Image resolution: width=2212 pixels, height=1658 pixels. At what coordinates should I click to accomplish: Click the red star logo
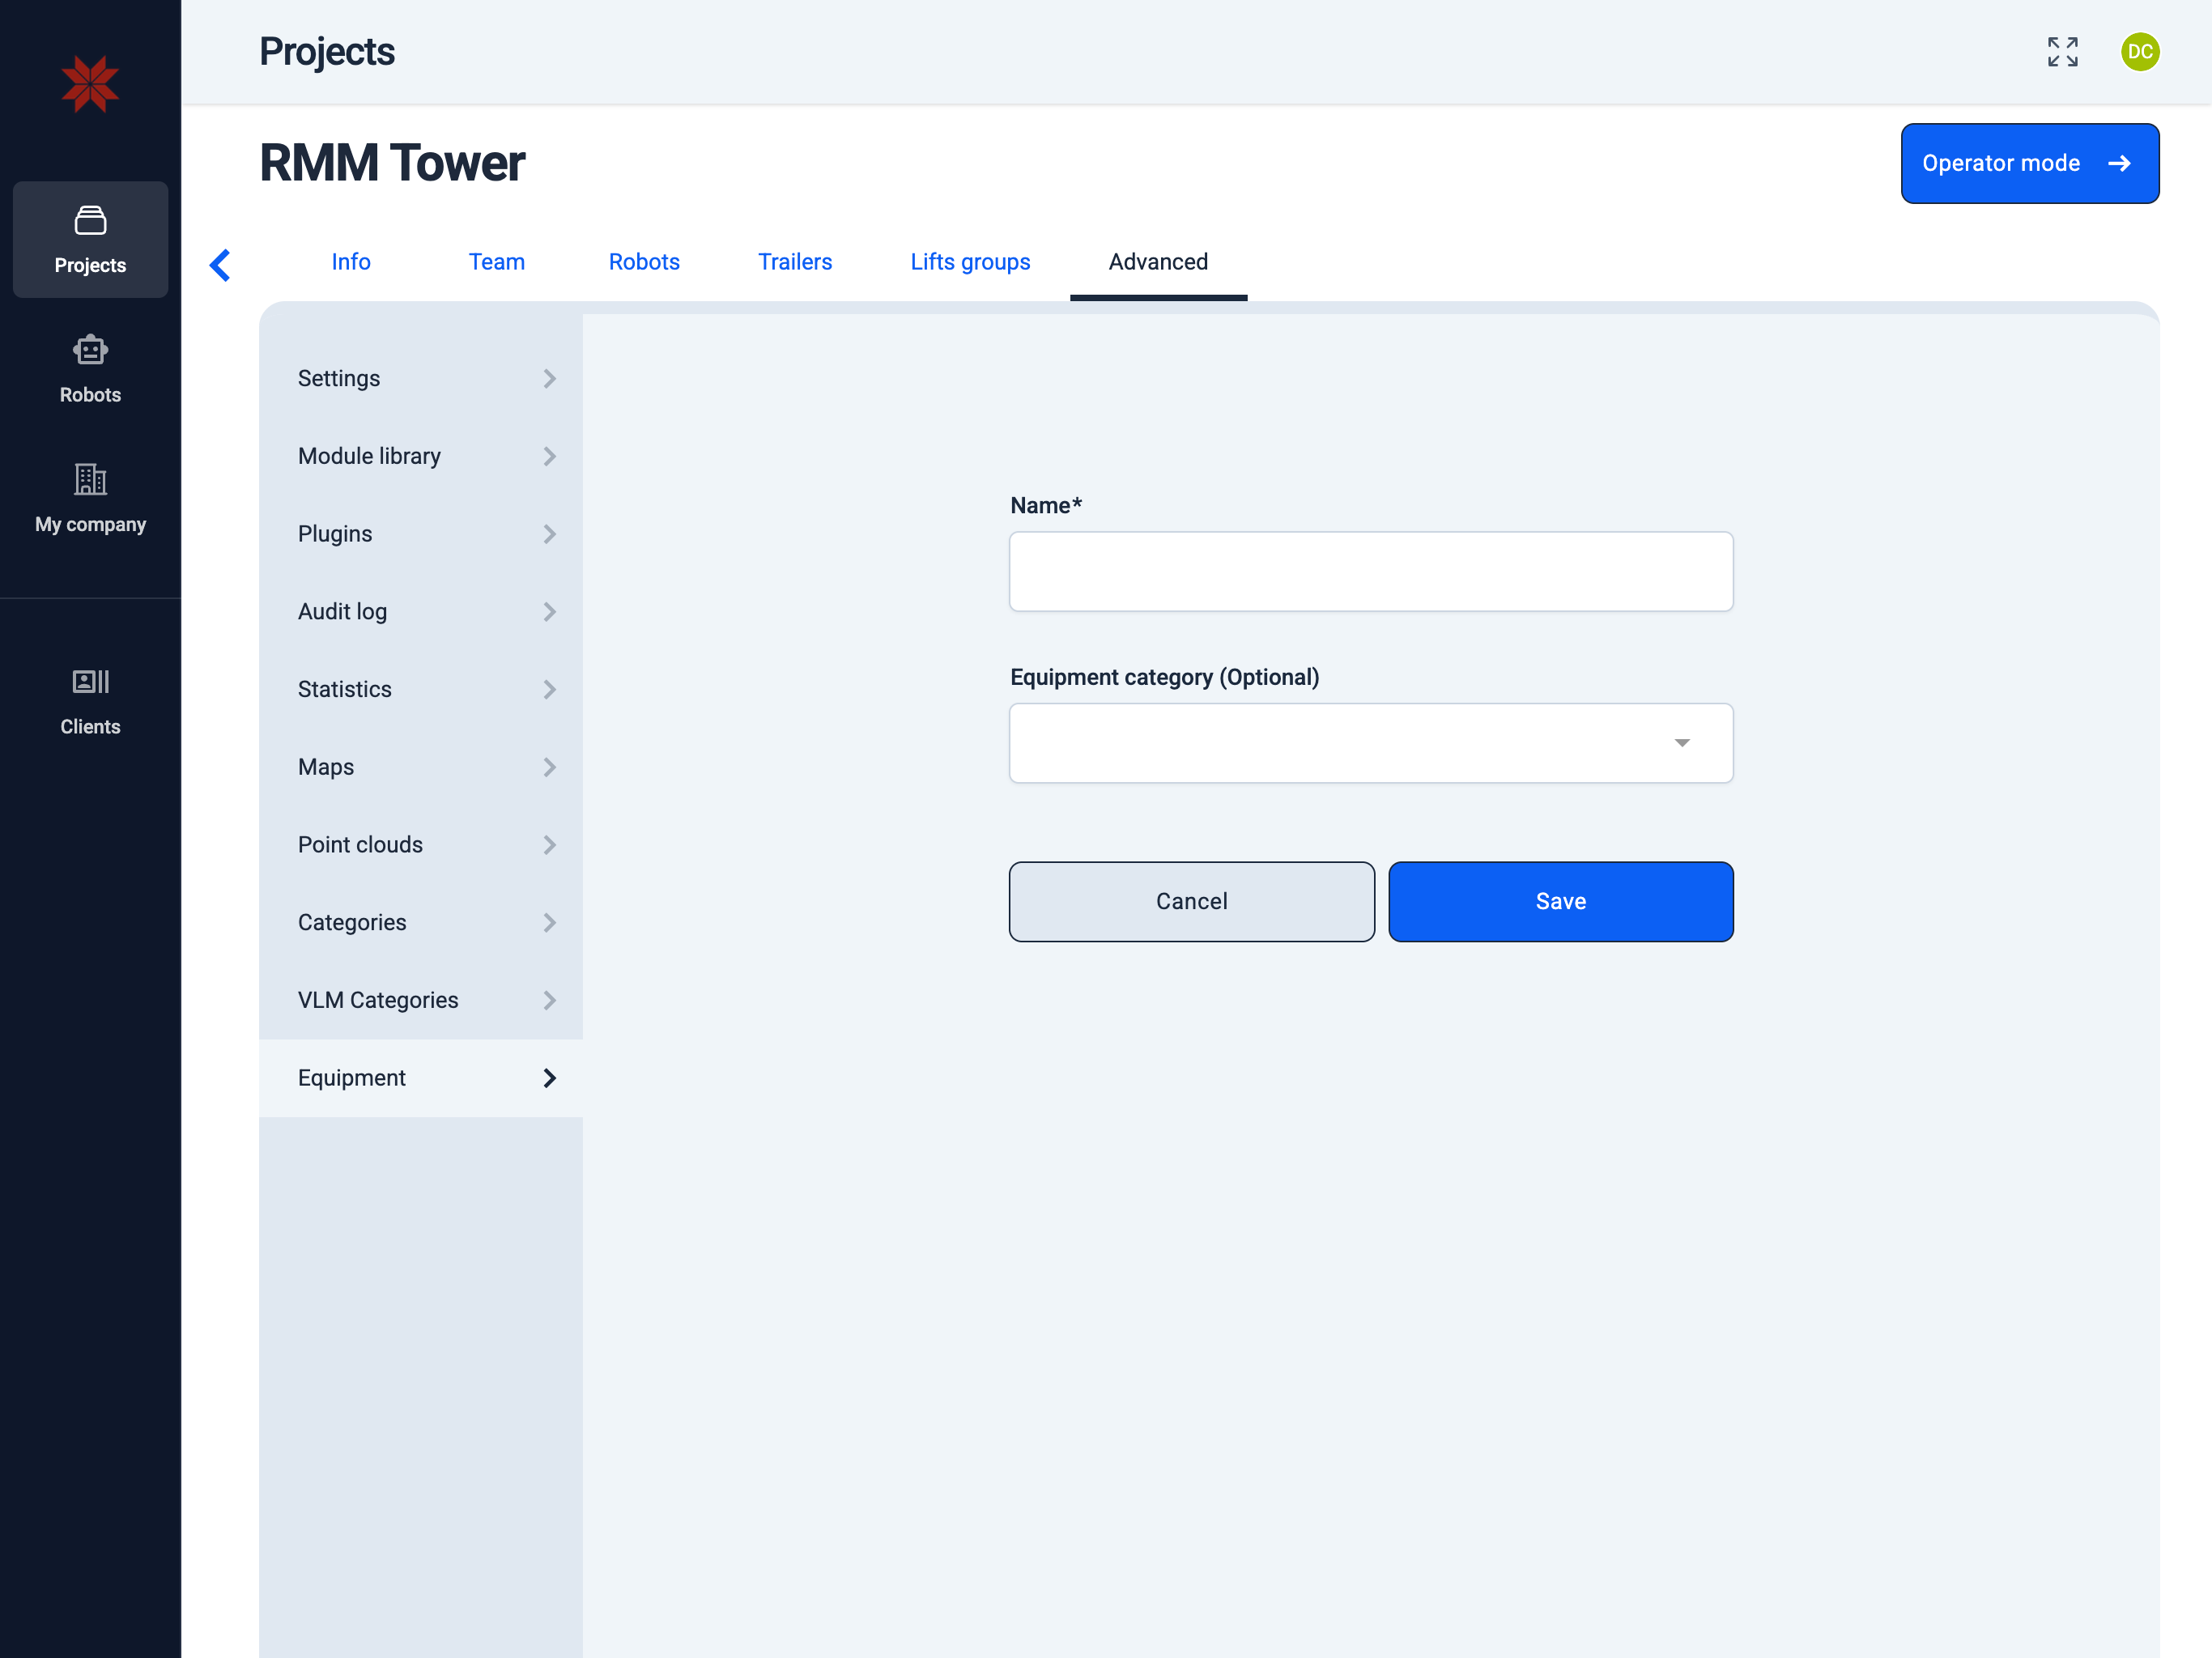pos(90,84)
